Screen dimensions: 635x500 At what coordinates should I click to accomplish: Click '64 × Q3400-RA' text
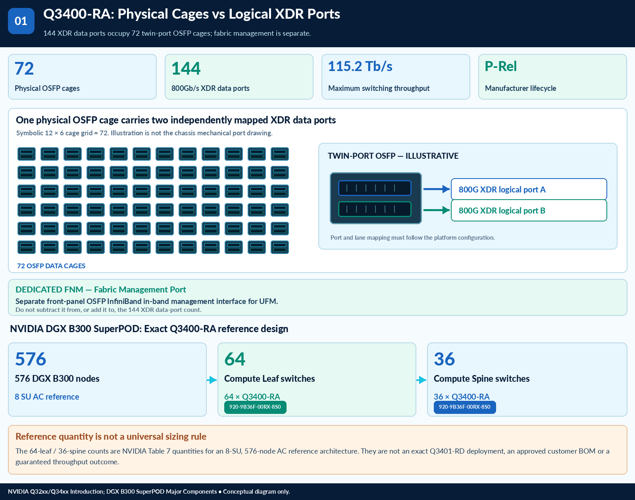pyautogui.click(x=252, y=396)
